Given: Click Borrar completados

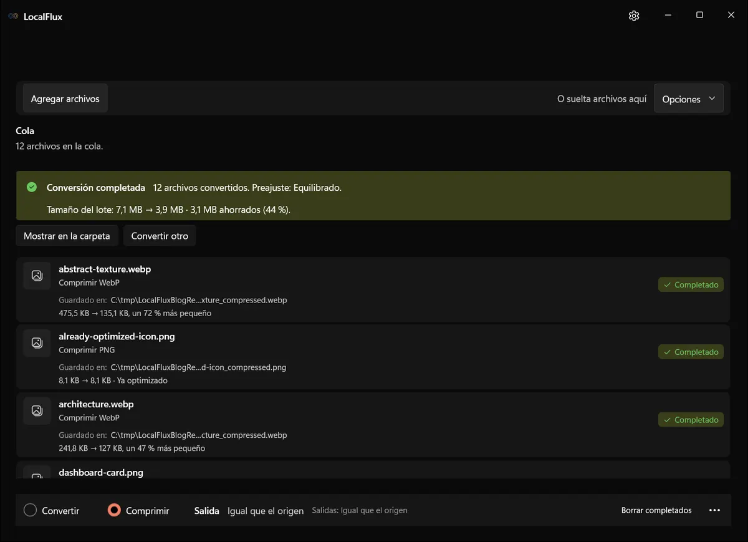Looking at the screenshot, I should (656, 510).
